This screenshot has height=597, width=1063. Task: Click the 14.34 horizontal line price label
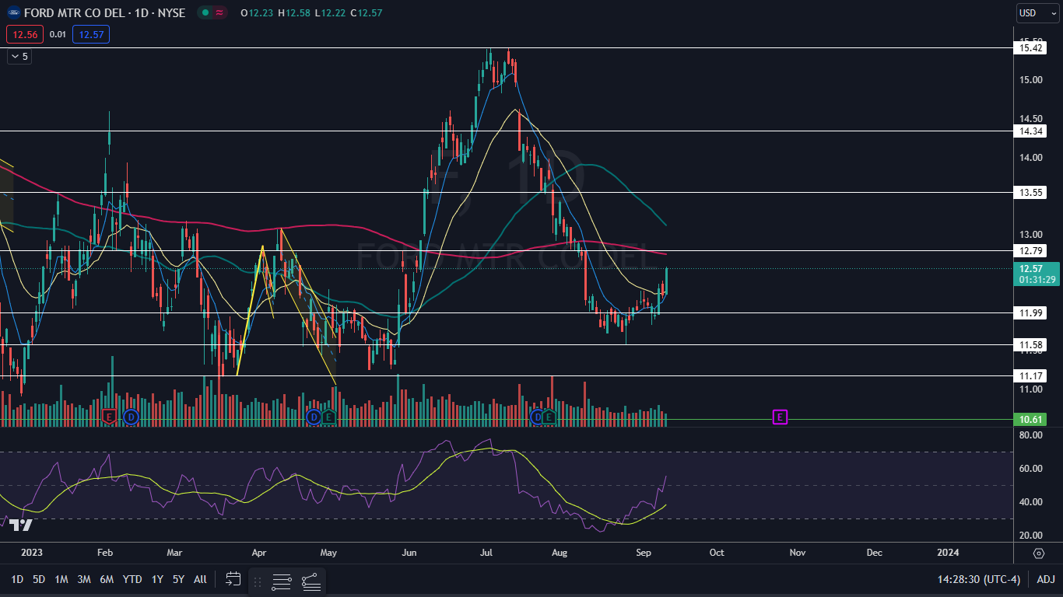1031,131
